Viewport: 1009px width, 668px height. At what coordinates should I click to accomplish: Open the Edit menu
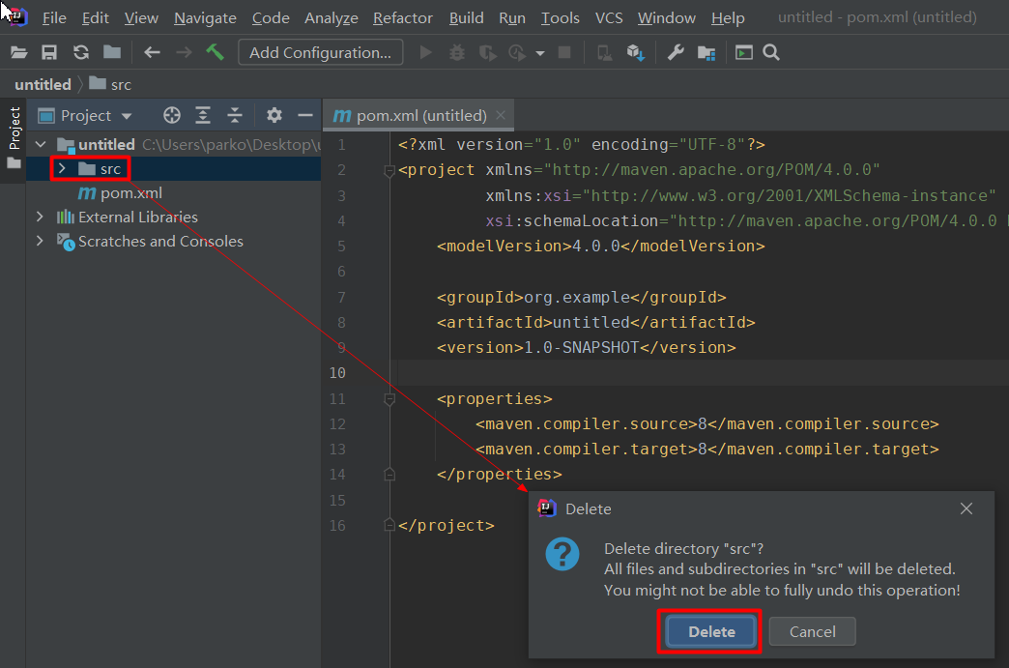point(96,18)
